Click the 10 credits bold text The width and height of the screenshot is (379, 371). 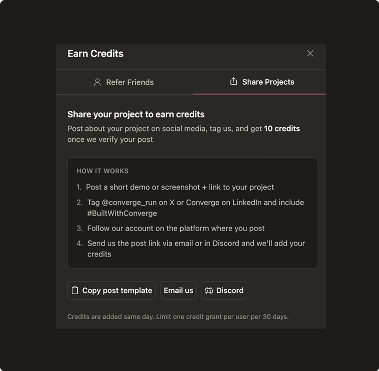282,128
